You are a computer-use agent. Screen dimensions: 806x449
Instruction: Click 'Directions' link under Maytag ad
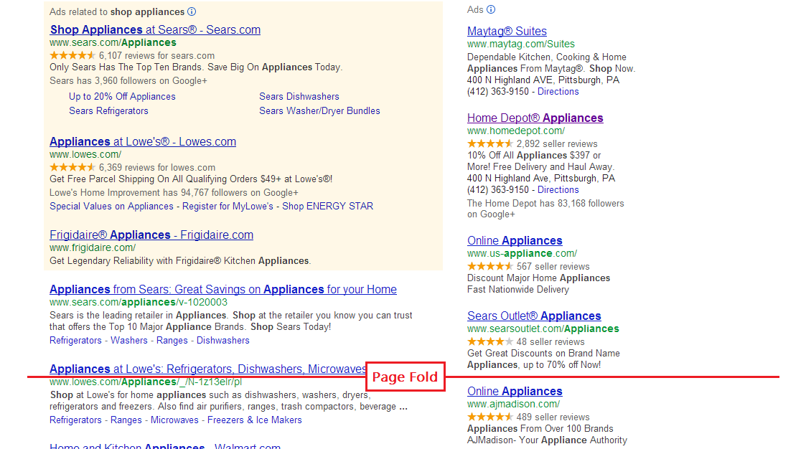pos(558,91)
